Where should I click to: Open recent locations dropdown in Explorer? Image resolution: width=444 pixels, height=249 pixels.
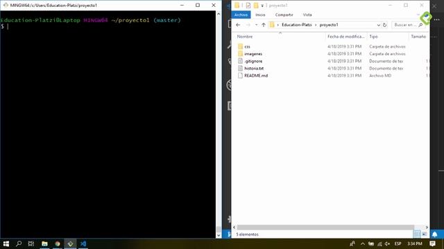click(256, 25)
